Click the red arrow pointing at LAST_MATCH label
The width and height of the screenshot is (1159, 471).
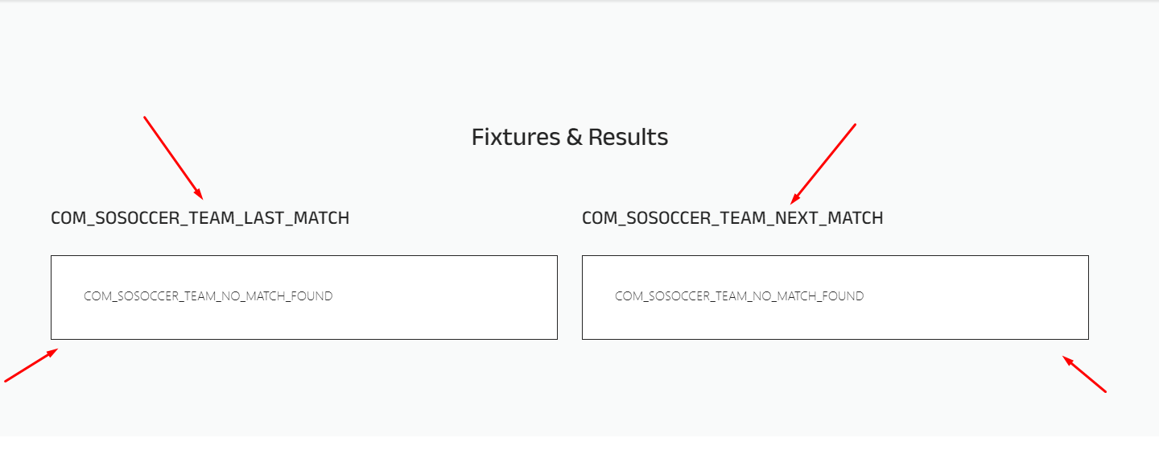[x=173, y=158]
